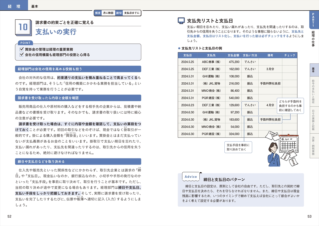Image resolution: width=319 pixels, height=226 pixels.
Task: Select the 54,000 amount cell
Action: click(233, 127)
